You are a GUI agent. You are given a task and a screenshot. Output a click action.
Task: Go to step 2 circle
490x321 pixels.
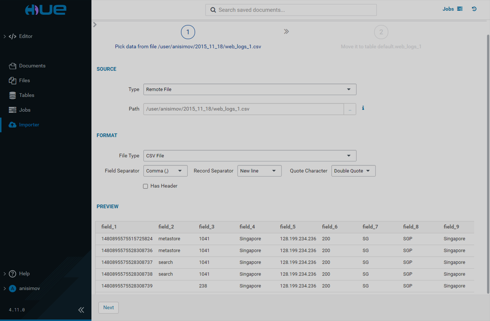(x=381, y=32)
